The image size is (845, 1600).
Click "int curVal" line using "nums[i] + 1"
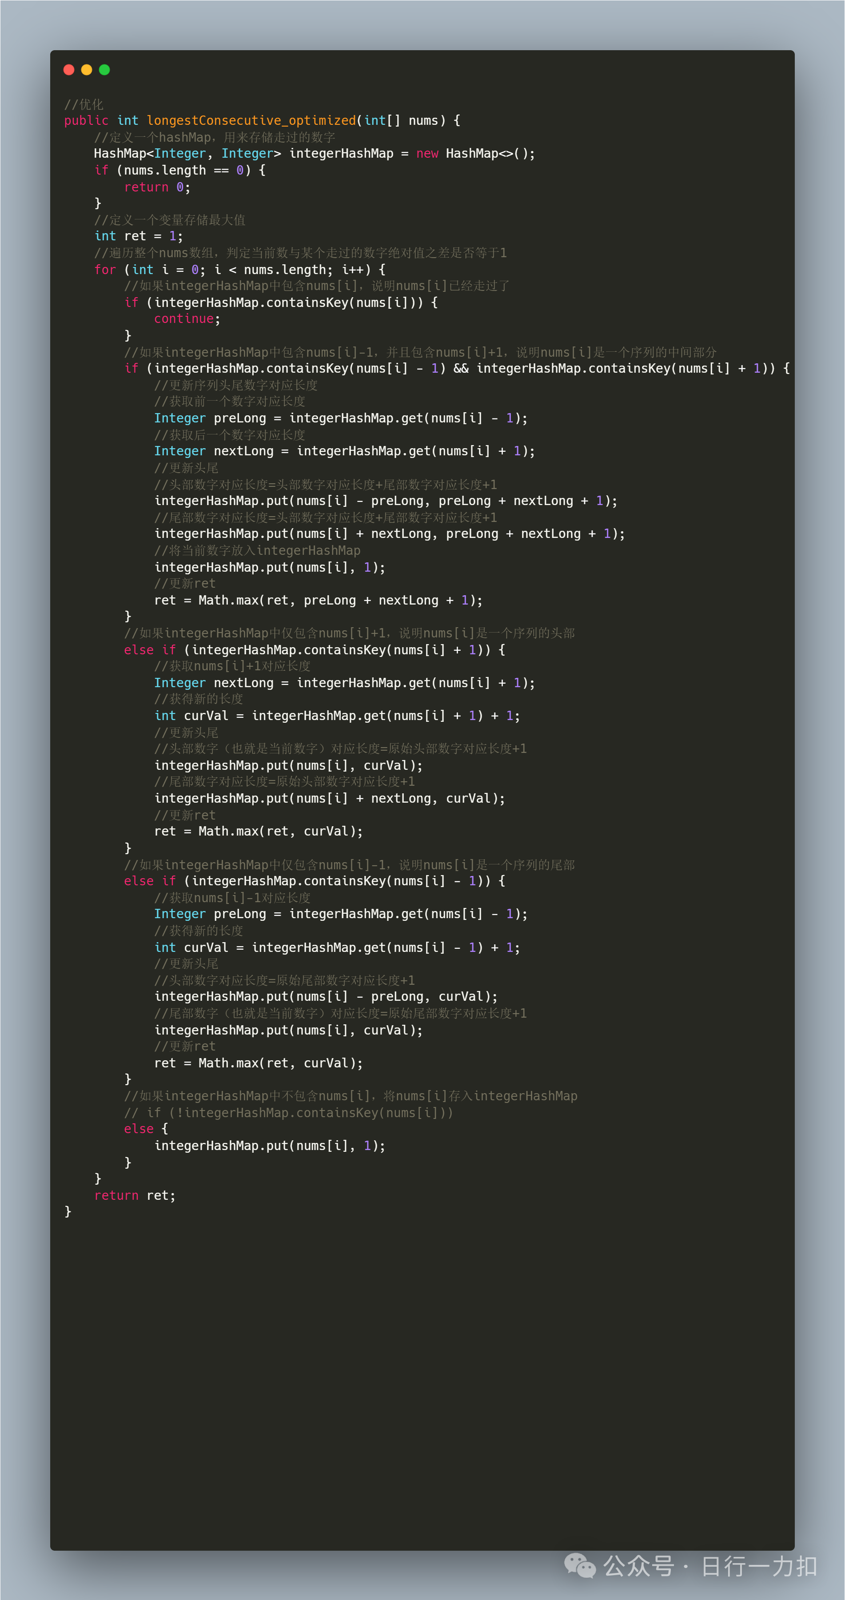(337, 716)
